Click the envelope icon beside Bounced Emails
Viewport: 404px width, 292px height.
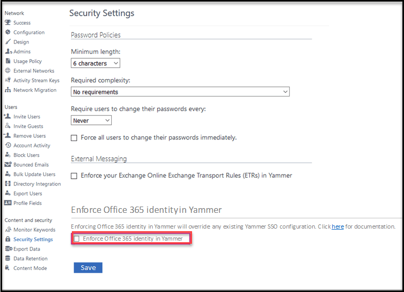8,165
